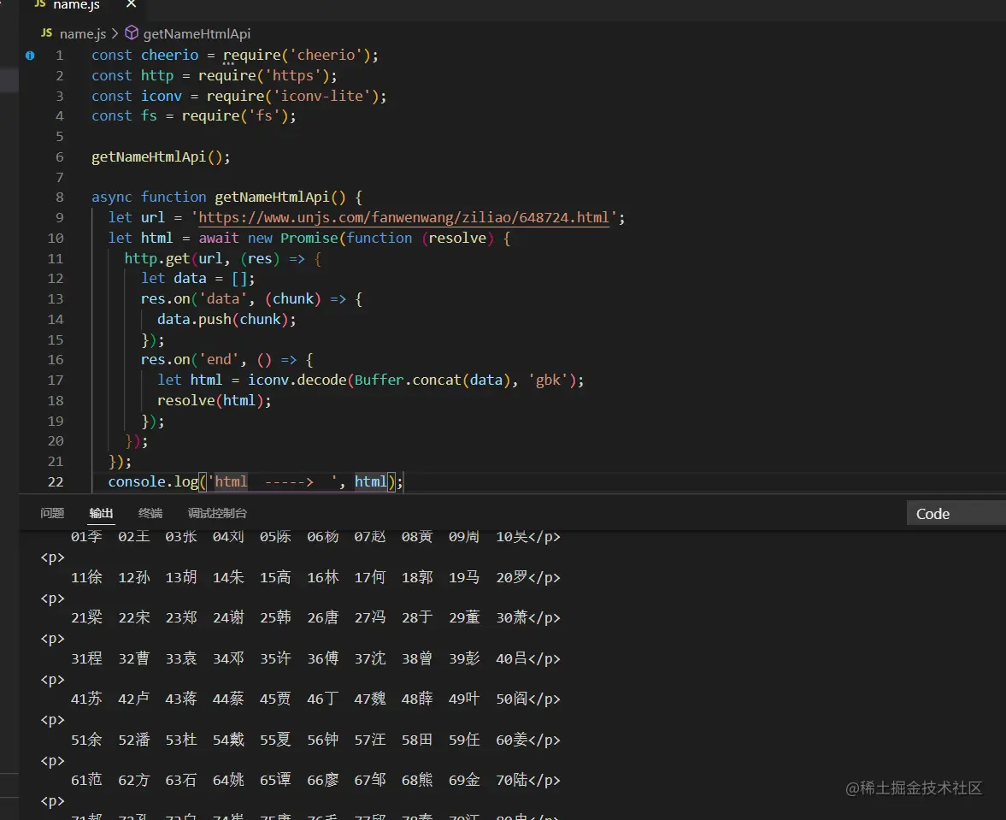
Task: Click data.push(chunk) on line 14
Action: (x=222, y=319)
